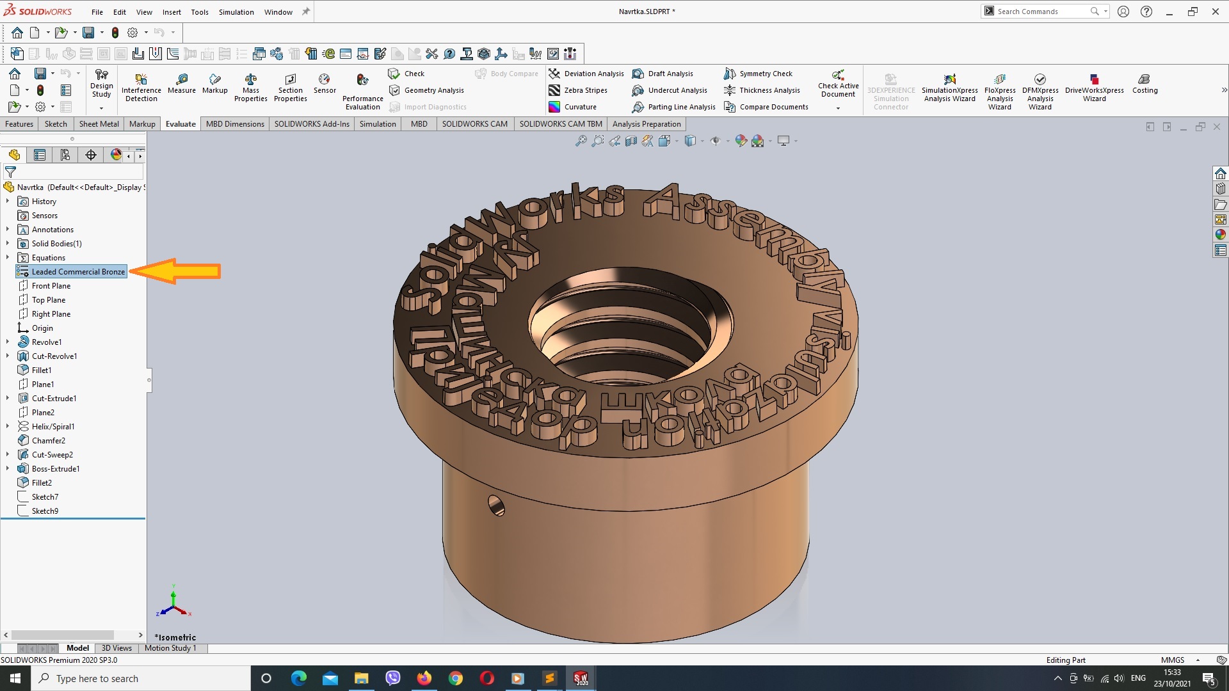The width and height of the screenshot is (1229, 691).
Task: Expand the History tree node
Action: (x=8, y=201)
